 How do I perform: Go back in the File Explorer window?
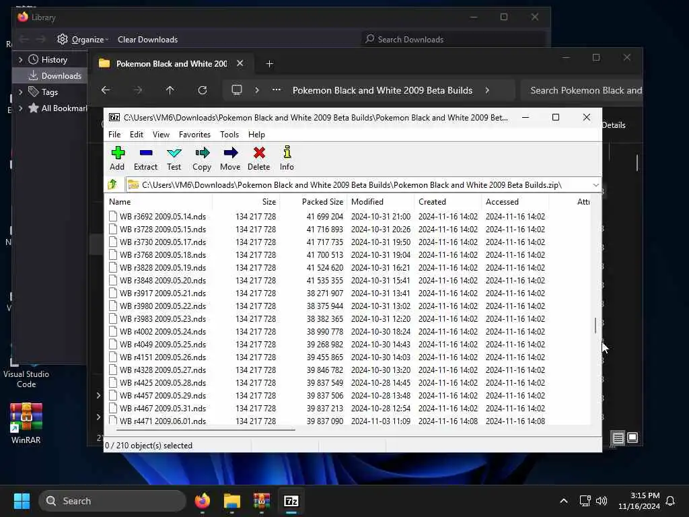[106, 90]
